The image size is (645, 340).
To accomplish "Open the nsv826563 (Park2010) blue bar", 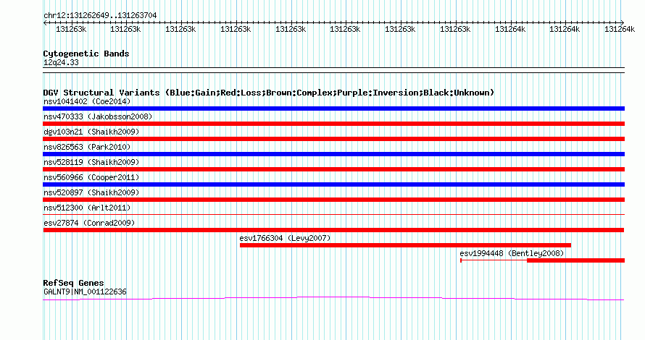I will (333, 154).
